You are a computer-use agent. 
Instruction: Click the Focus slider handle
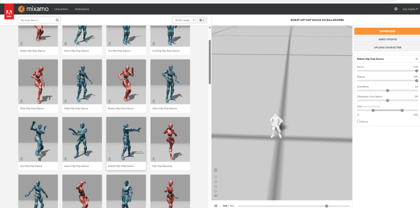coord(417,71)
